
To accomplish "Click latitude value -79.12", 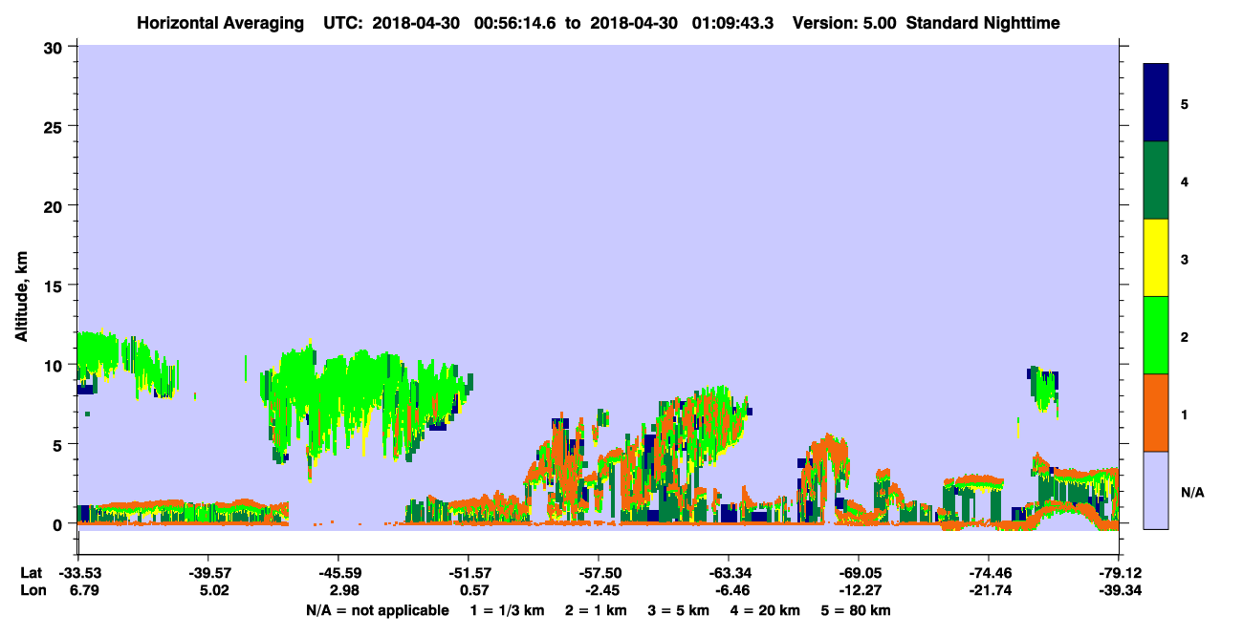I will (1118, 572).
